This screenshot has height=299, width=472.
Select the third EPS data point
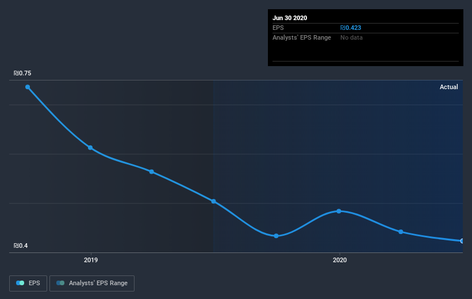[152, 171]
